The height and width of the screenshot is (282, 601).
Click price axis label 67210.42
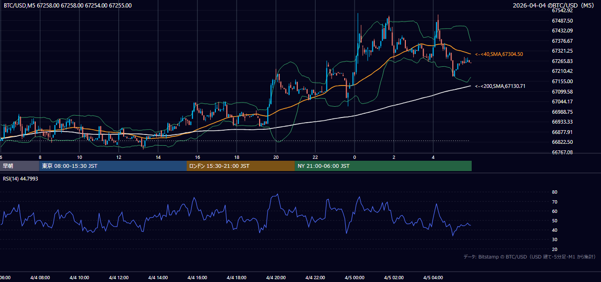[x=562, y=71]
